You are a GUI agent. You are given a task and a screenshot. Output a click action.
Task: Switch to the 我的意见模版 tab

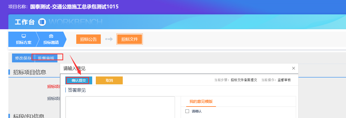(201, 102)
